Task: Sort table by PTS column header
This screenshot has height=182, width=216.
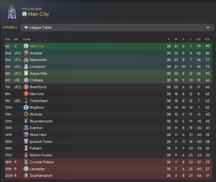Action: 207,39
